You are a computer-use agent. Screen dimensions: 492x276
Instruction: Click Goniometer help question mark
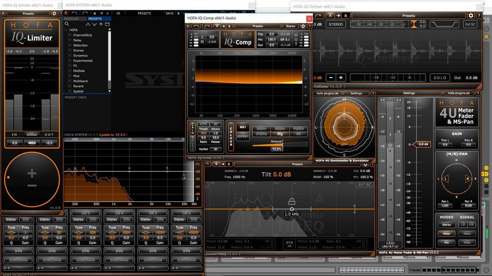373,93
